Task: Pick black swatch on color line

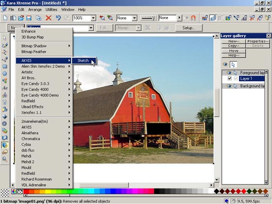Action: [156, 191]
